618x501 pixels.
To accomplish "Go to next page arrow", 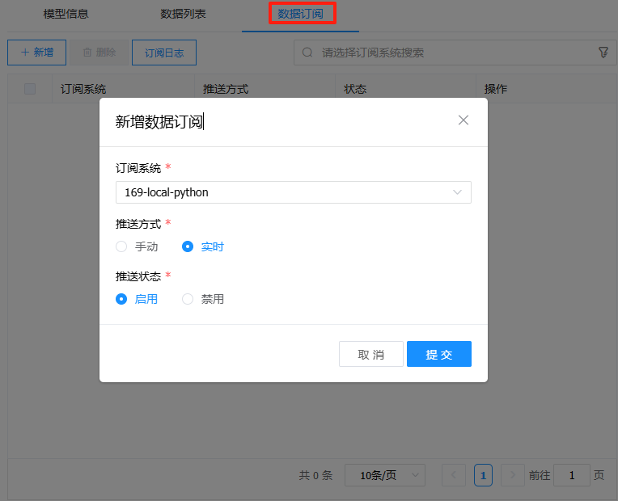I will coord(512,475).
